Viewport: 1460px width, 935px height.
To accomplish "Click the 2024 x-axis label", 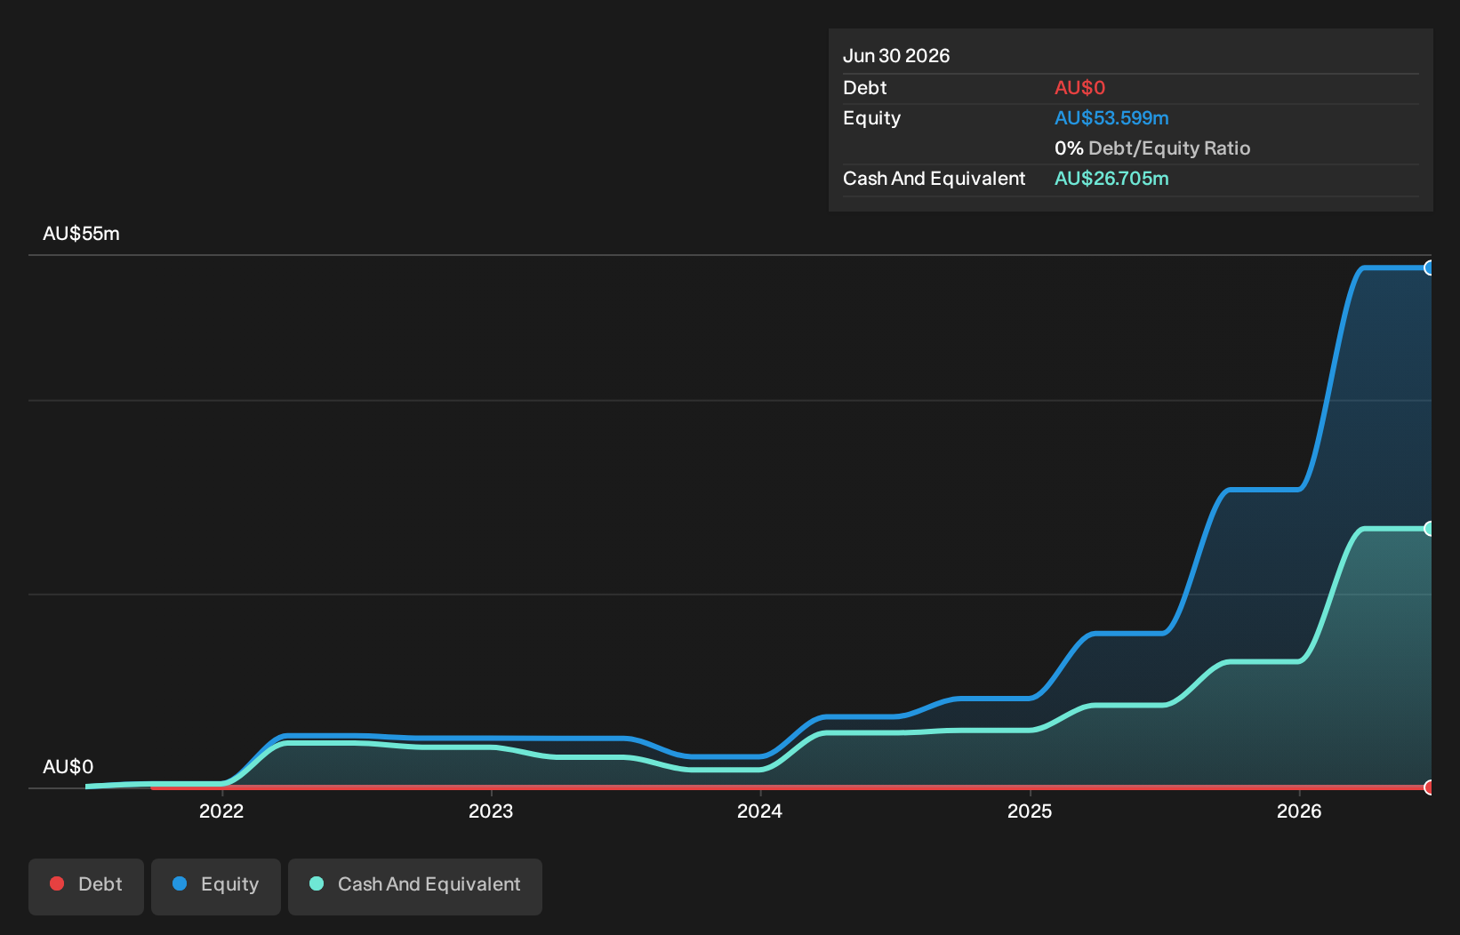I will pos(760,811).
